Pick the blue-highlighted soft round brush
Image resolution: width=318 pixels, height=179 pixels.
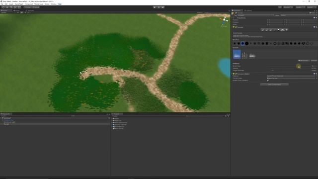click(242, 43)
